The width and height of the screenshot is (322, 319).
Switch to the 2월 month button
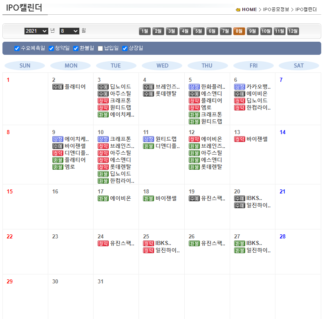click(x=158, y=31)
